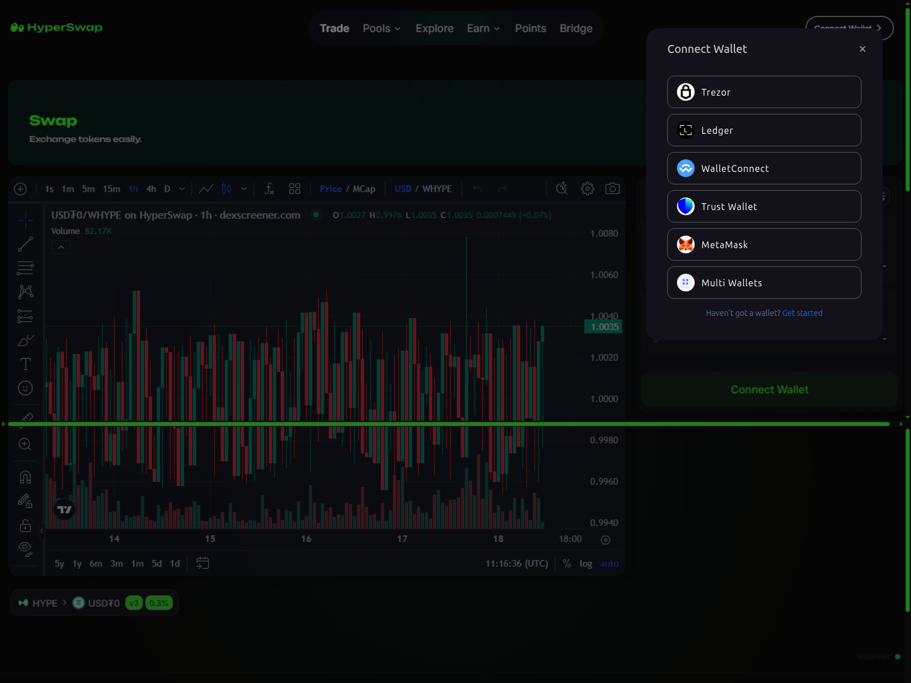Open the go to date calendar icon
911x683 pixels.
(203, 563)
